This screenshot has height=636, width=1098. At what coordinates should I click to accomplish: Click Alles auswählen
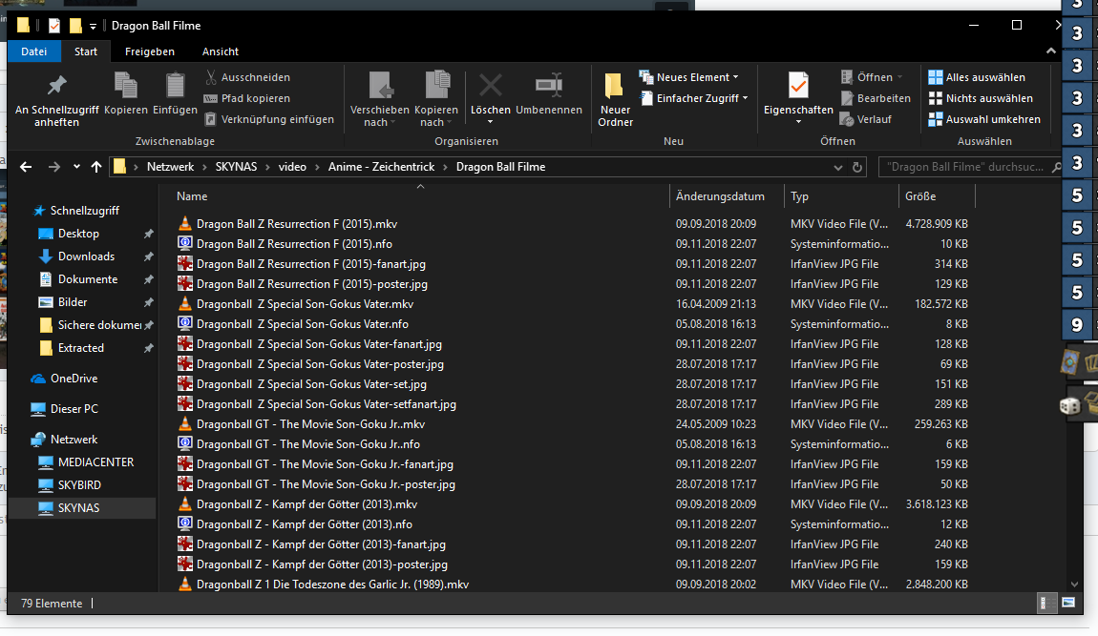click(x=977, y=77)
